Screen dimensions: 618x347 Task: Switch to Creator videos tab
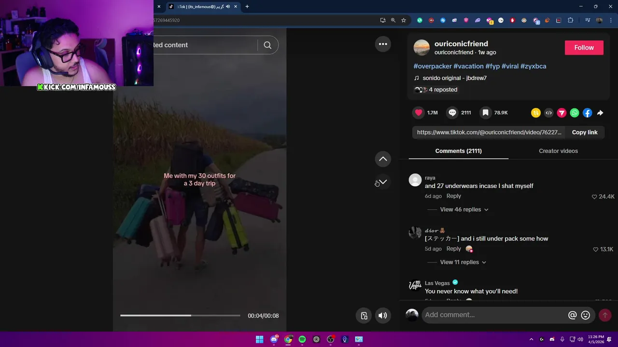[558, 151]
